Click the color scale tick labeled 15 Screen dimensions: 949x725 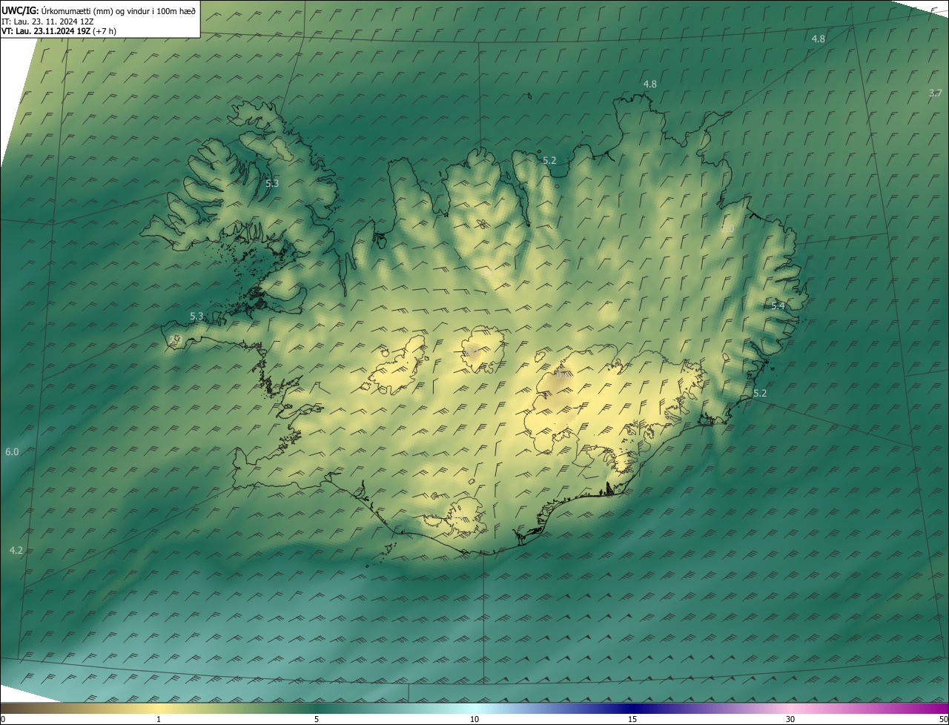click(x=632, y=719)
